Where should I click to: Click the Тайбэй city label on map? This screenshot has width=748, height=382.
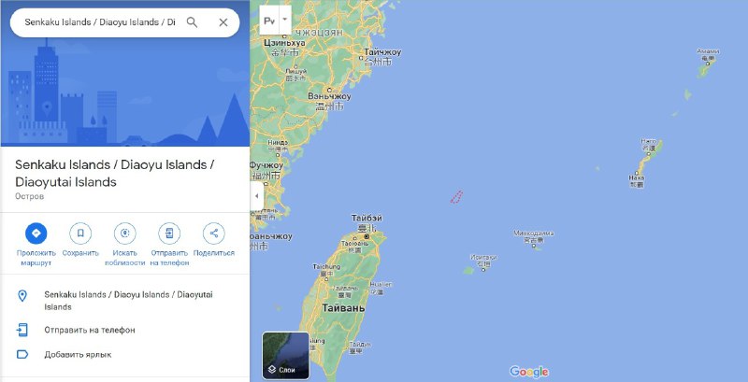(367, 219)
